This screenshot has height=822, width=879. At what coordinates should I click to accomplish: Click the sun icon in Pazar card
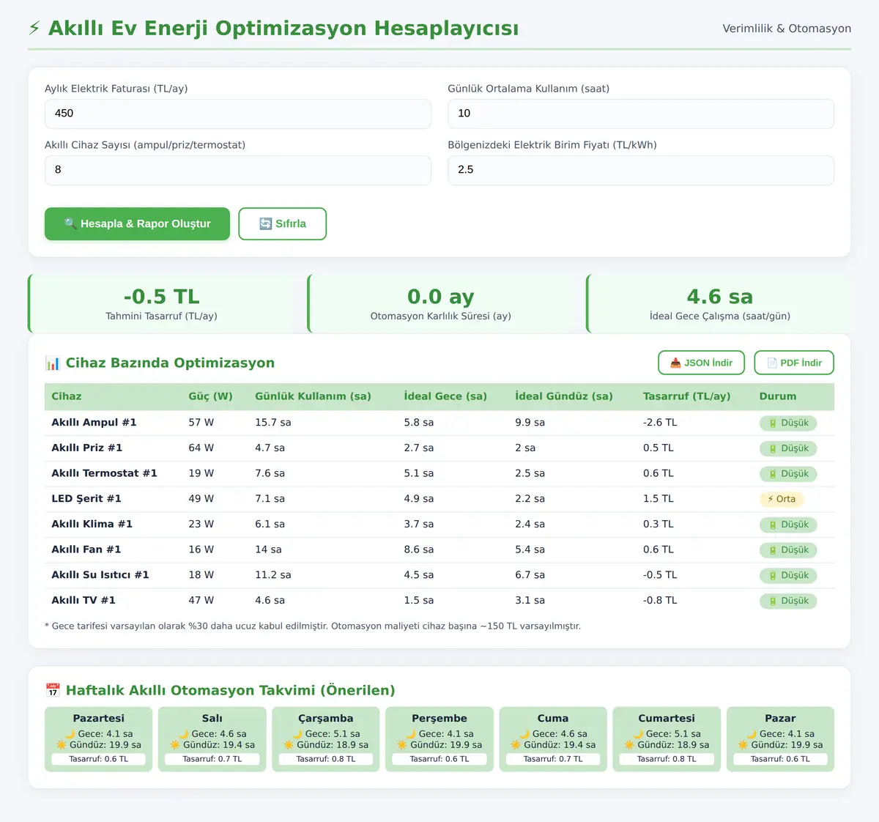(743, 745)
